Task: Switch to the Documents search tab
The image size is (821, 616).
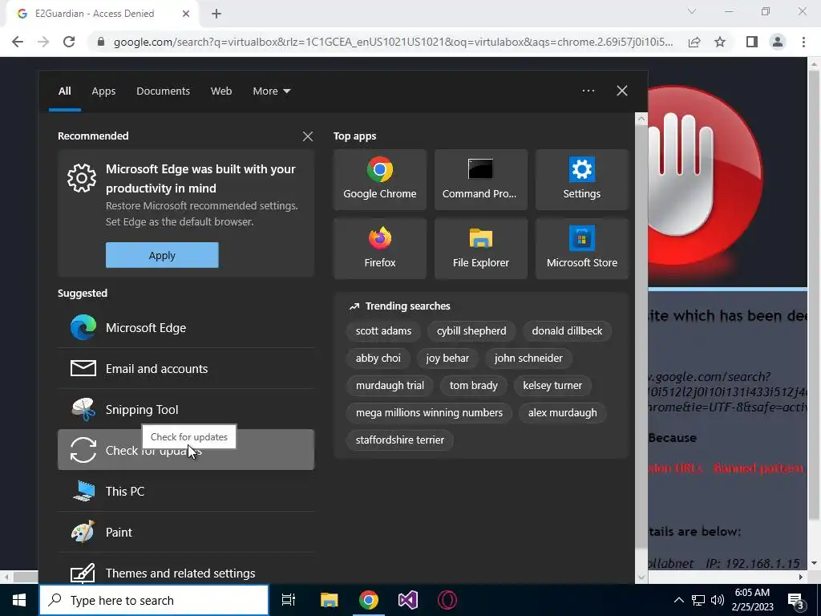Action: click(163, 91)
